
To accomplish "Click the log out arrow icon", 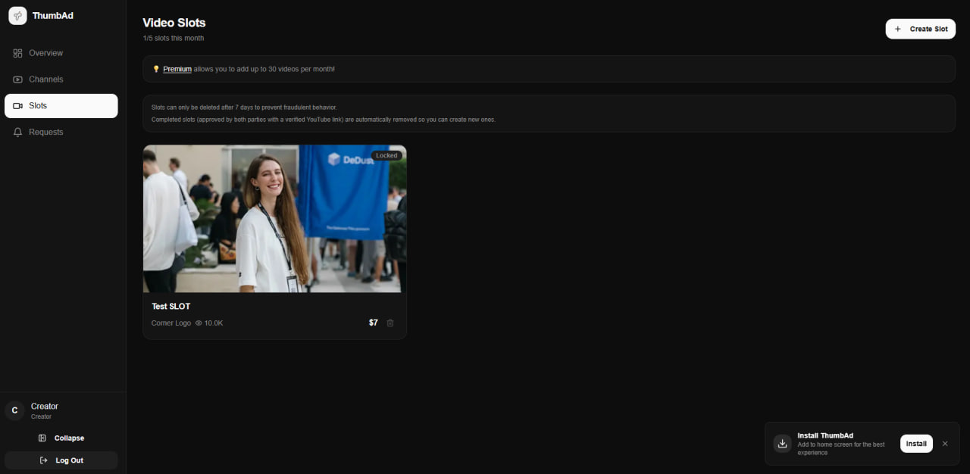I will pyautogui.click(x=44, y=460).
